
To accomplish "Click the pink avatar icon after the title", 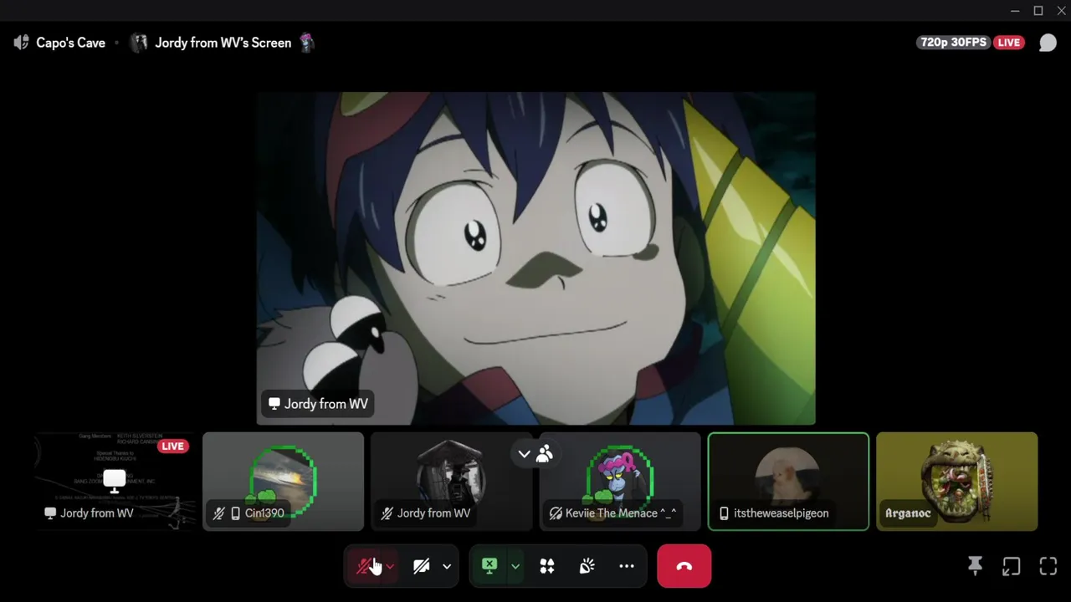I will click(x=307, y=43).
